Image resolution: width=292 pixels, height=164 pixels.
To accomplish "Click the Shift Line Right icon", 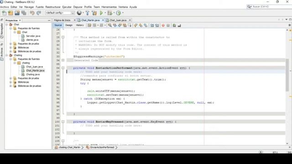I will 157,26.
